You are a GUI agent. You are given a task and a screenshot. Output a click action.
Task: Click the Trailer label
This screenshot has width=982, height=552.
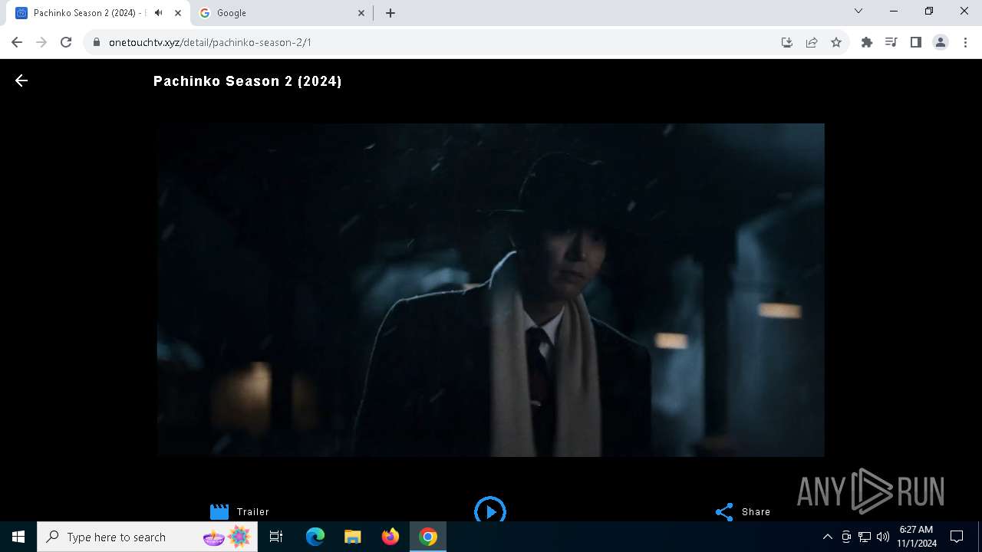coord(253,511)
